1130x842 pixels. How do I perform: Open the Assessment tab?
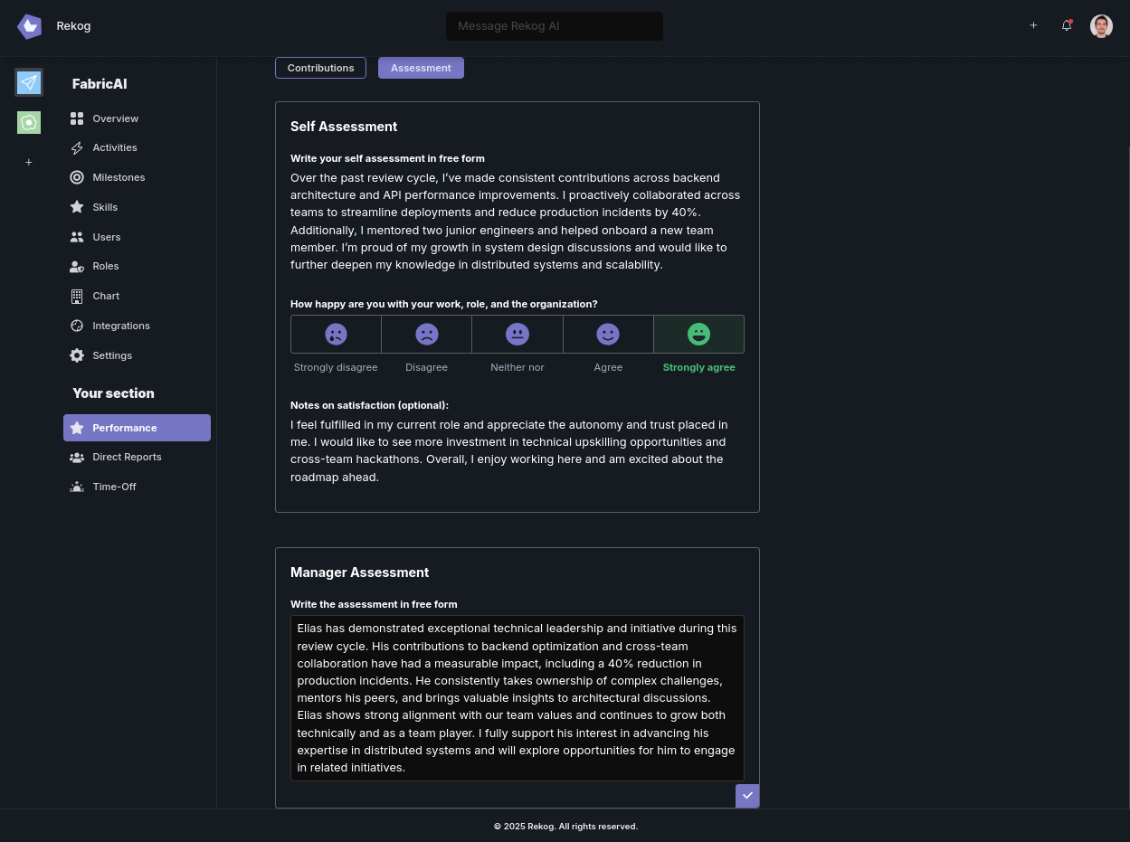click(421, 68)
